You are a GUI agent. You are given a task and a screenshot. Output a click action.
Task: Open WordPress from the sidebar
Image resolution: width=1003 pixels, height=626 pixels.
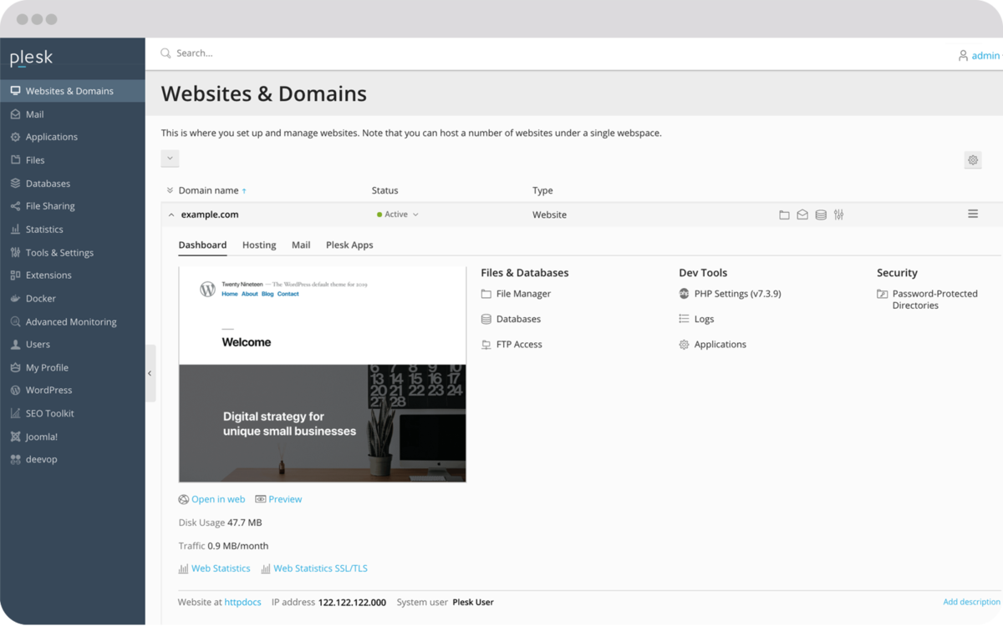49,390
